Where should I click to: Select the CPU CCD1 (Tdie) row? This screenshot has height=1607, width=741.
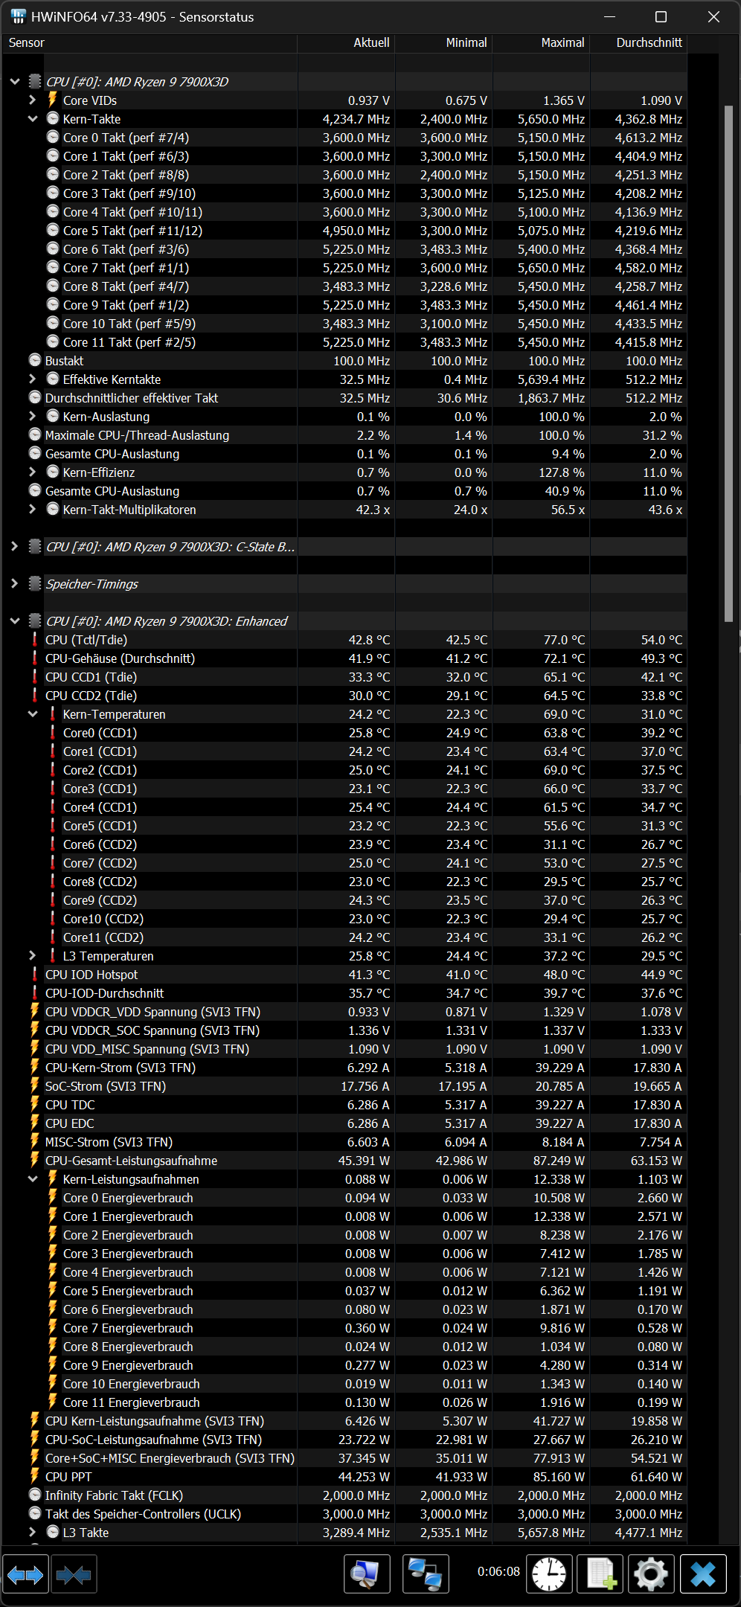pyautogui.click(x=344, y=676)
